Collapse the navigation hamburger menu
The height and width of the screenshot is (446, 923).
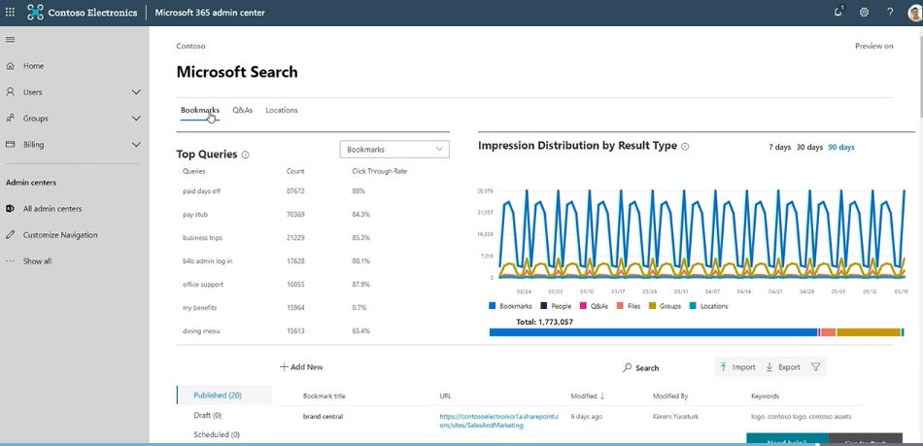click(x=11, y=40)
